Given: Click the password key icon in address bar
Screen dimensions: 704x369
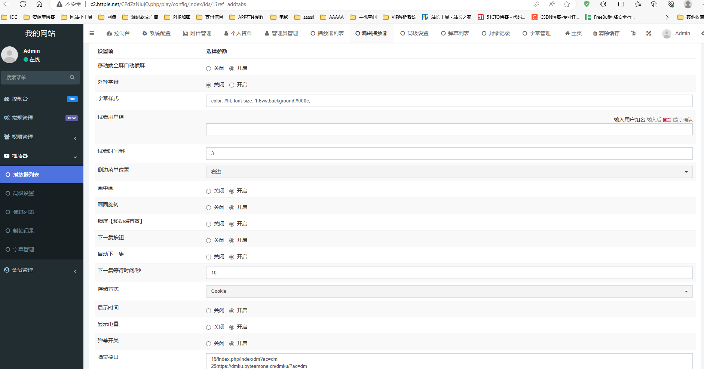Looking at the screenshot, I should [537, 4].
